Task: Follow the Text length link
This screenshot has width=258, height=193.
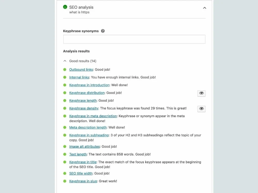Action: 78,154
